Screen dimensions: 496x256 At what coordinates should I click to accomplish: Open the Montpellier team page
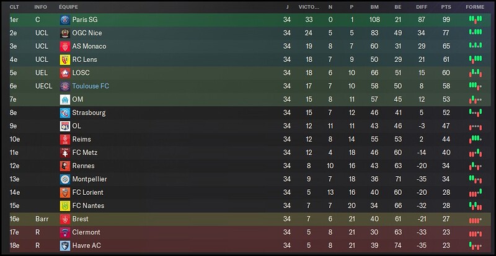[x=89, y=179]
